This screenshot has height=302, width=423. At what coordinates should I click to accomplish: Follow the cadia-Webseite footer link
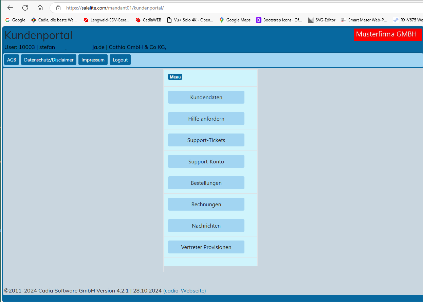(x=184, y=290)
